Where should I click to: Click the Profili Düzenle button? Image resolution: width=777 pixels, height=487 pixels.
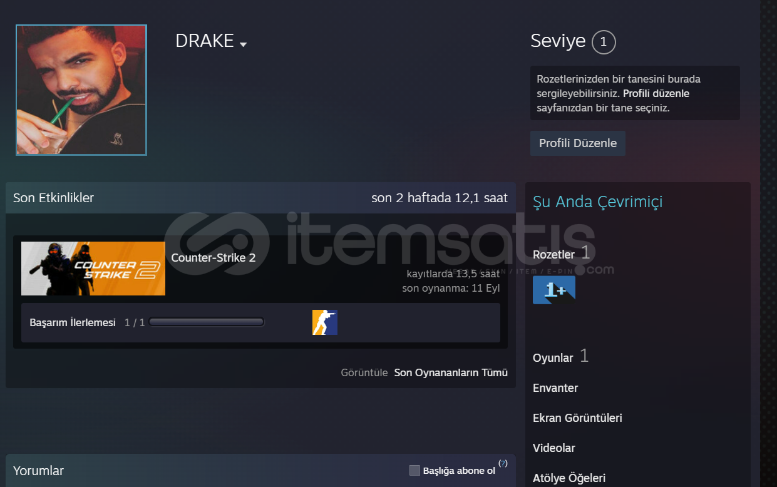point(578,143)
